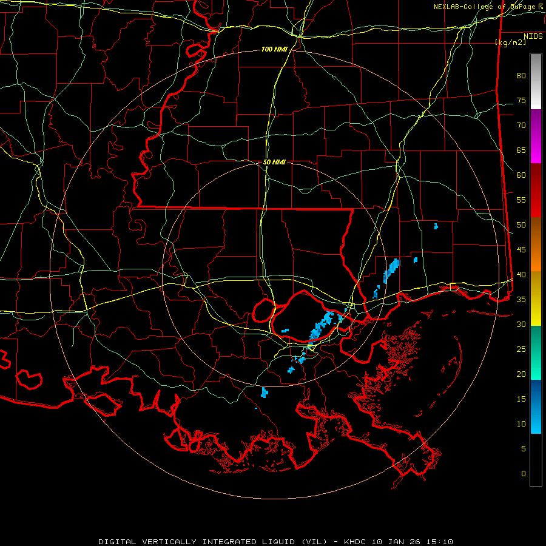The width and height of the screenshot is (546, 546).
Task: Pick the magenta-purple segment of the color bar
Action: click(x=536, y=136)
